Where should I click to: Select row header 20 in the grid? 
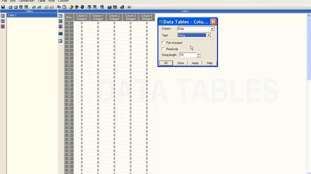[x=69, y=101]
